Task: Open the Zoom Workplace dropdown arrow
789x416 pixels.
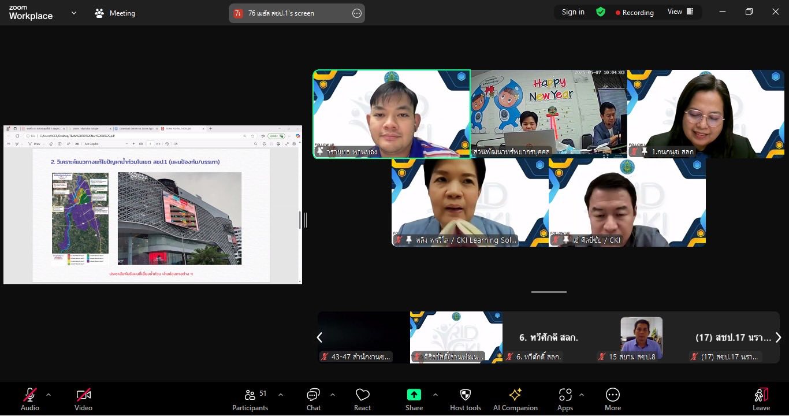Action: [74, 13]
